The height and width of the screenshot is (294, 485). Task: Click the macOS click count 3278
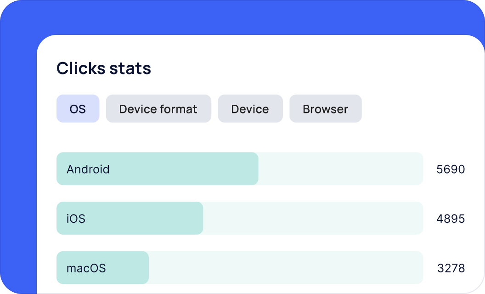451,268
